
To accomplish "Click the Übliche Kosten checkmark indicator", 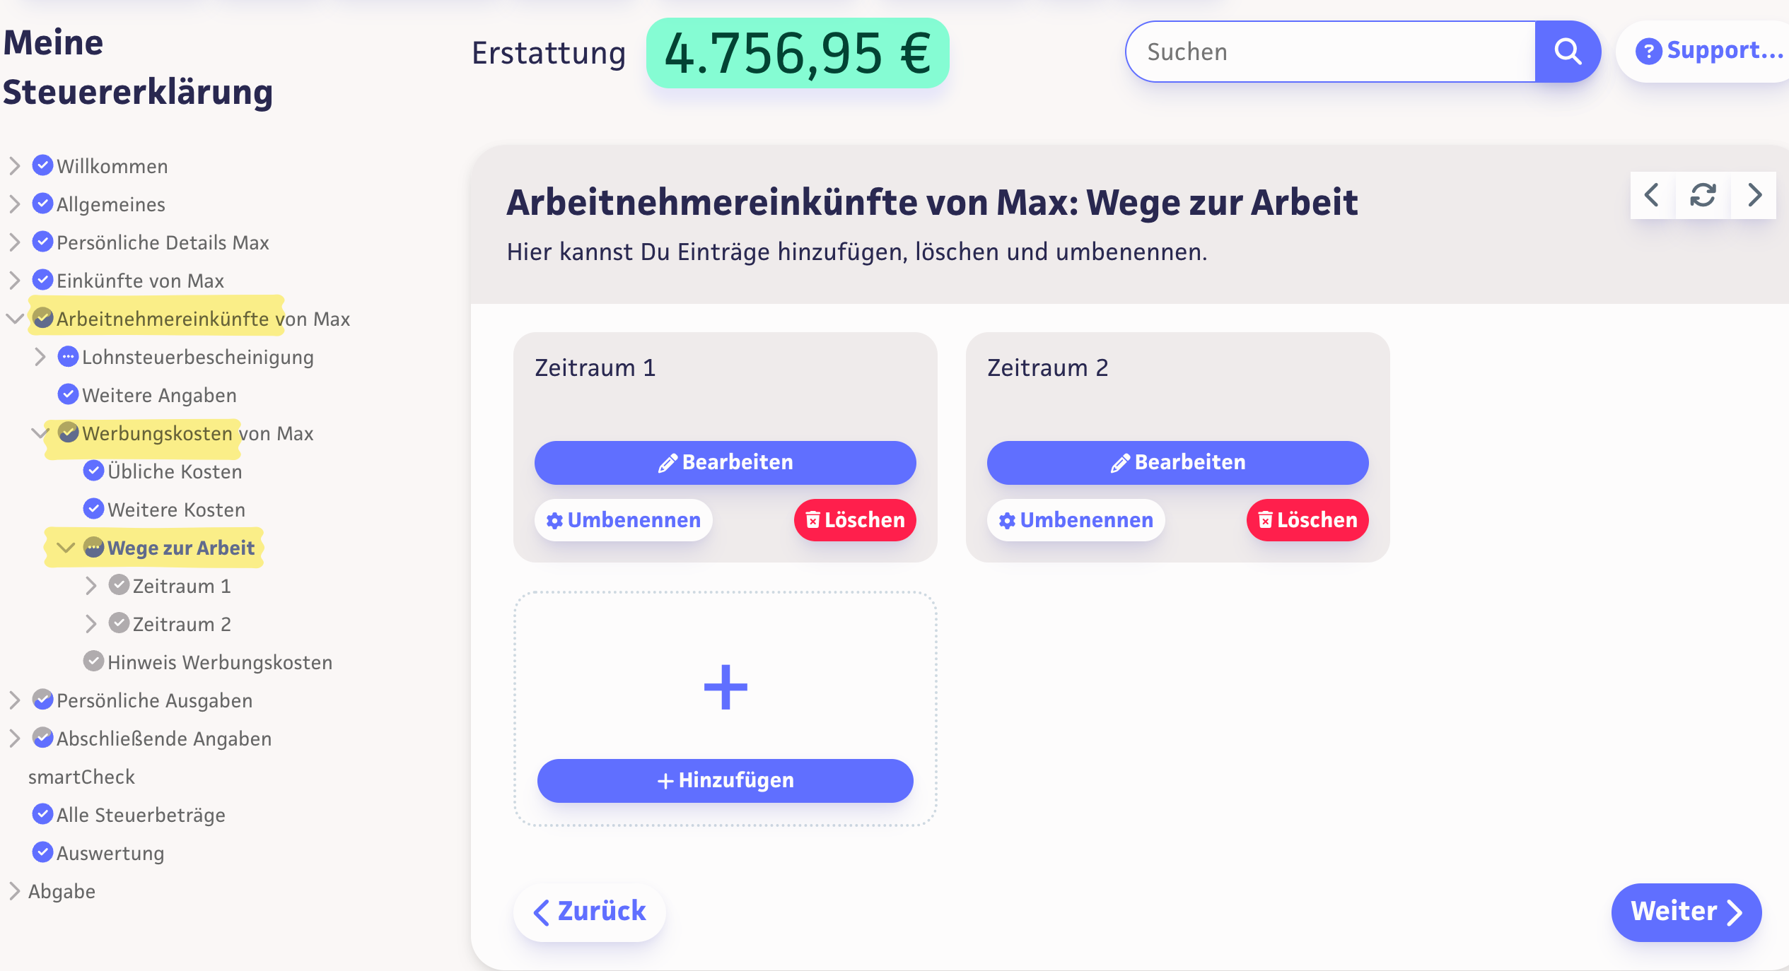I will (93, 471).
